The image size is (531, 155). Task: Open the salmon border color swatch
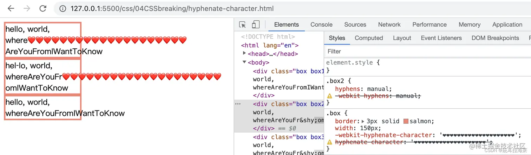406,121
